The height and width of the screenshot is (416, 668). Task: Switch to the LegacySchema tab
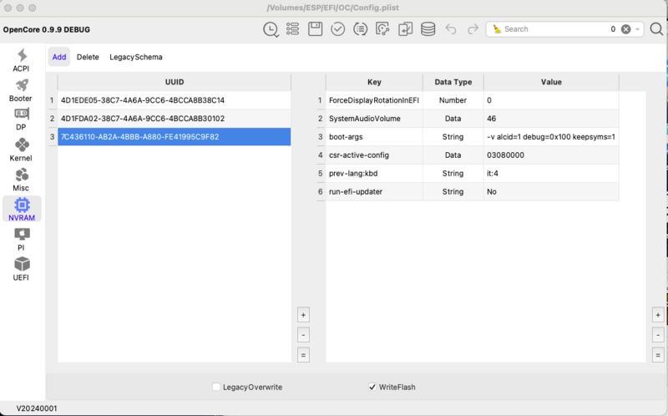point(136,57)
